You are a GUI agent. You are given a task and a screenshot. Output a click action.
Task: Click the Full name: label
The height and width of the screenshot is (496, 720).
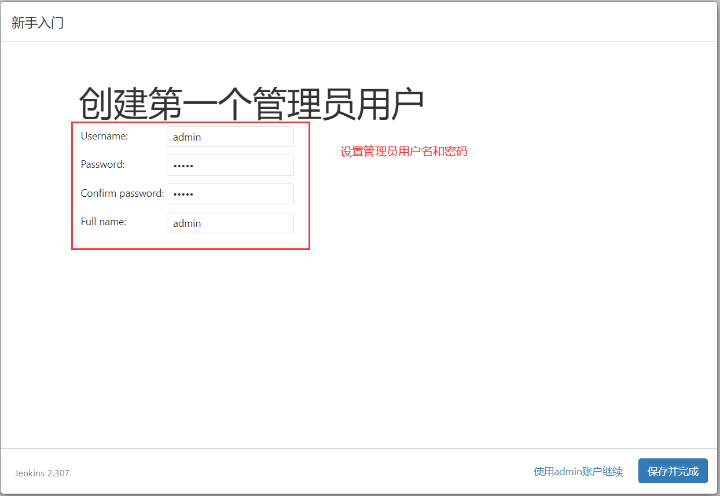click(103, 222)
